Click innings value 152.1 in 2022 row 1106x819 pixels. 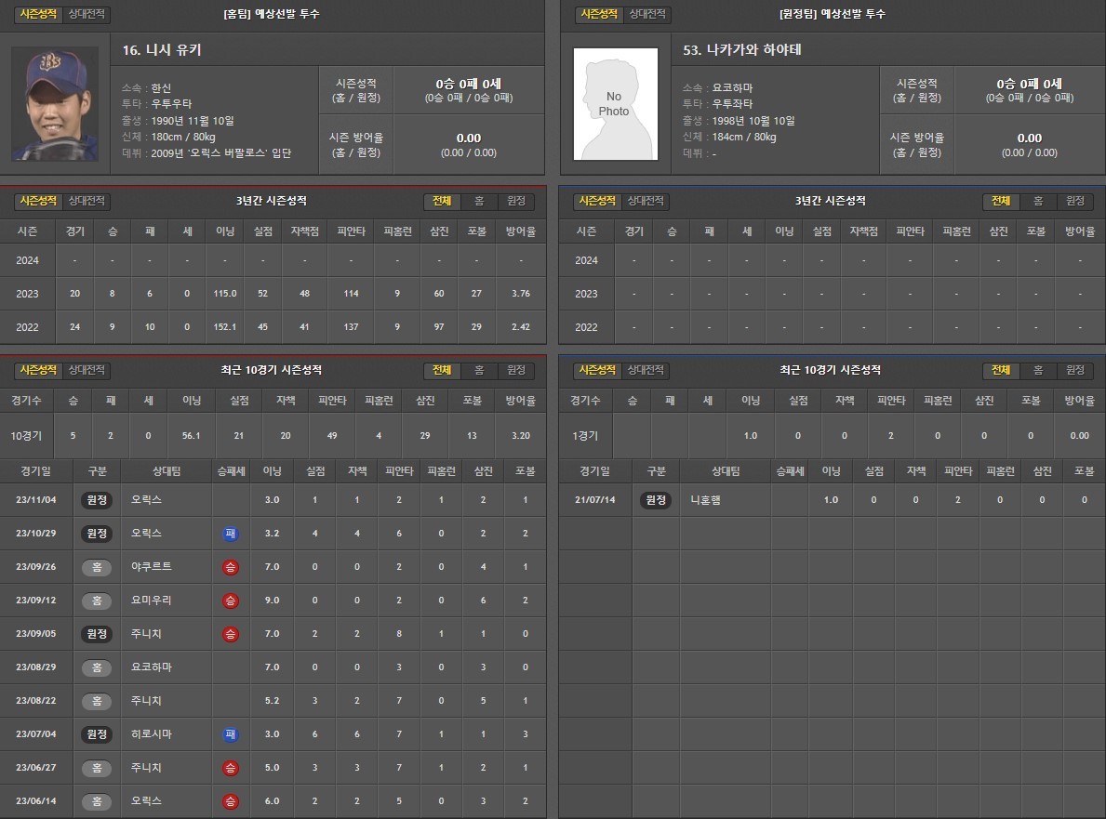coord(225,327)
